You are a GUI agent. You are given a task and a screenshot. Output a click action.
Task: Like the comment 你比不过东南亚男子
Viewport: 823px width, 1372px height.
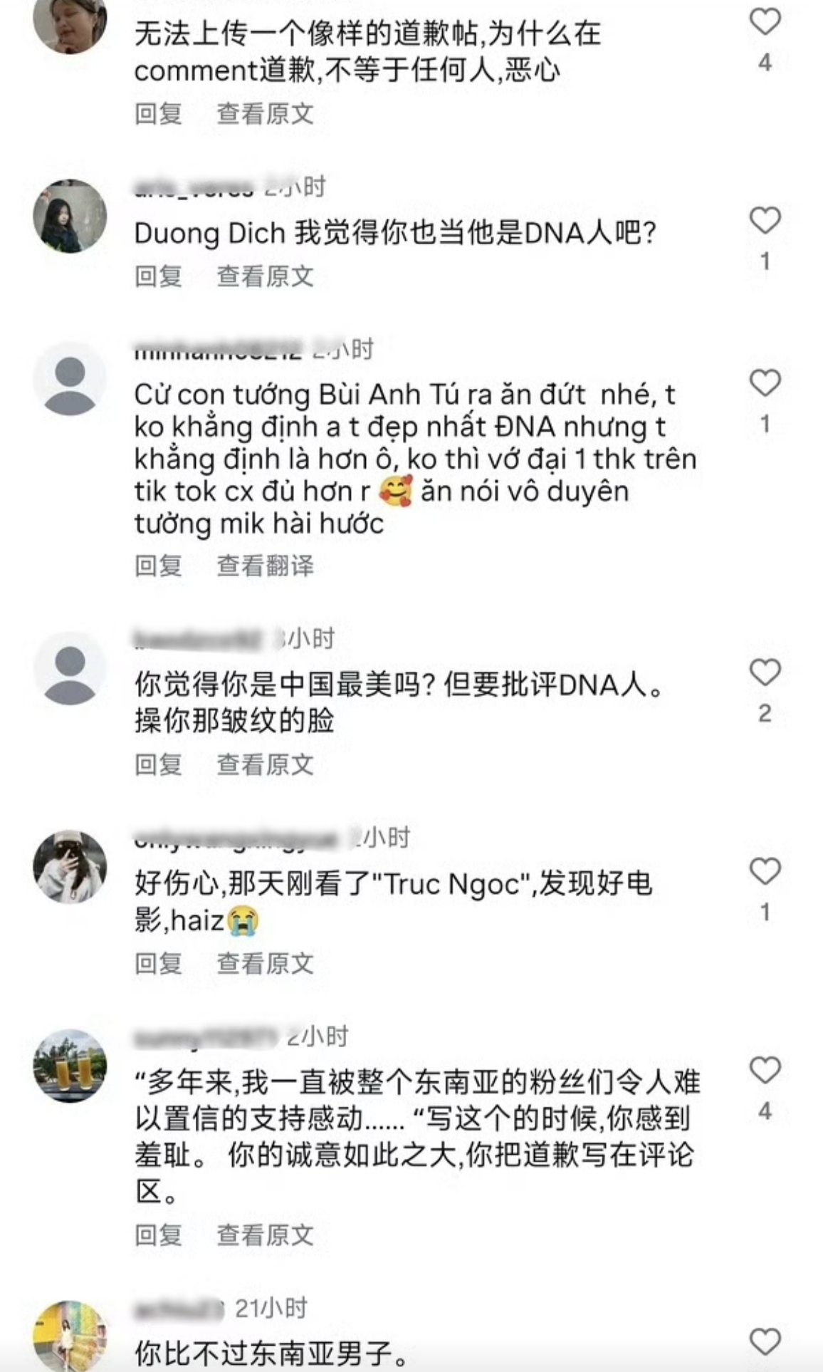coord(765,1341)
